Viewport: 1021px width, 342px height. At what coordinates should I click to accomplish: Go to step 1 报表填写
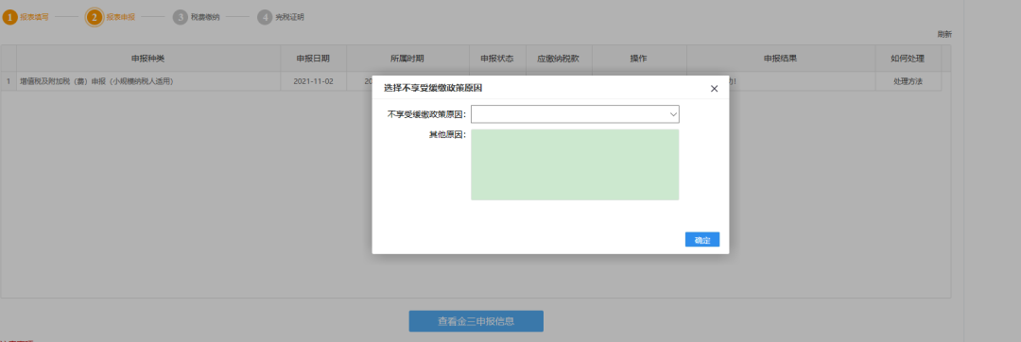point(26,17)
